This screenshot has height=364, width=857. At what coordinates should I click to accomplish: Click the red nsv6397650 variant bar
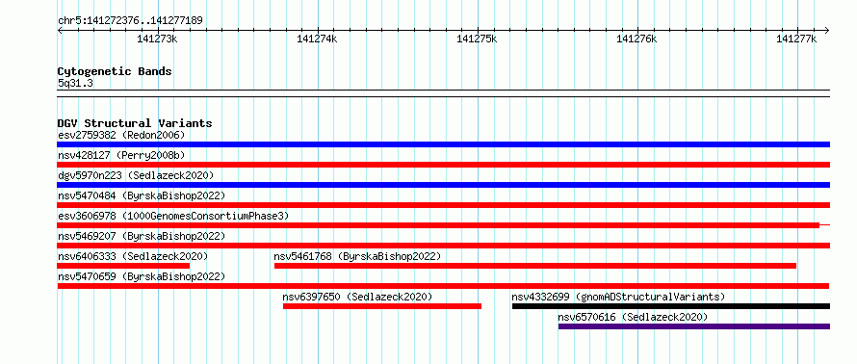382,306
